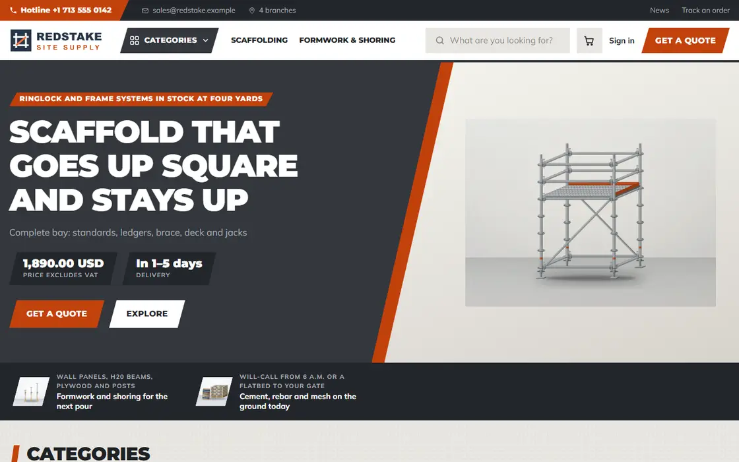Click the 1,890.00 USD price badge

tap(63, 268)
